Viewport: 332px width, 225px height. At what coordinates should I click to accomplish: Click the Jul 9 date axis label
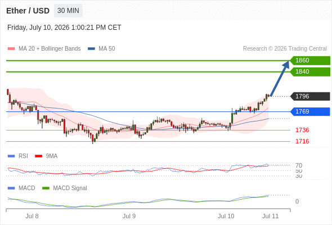[129, 216]
